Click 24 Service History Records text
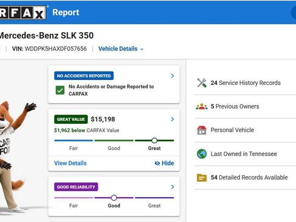Screen dimensions: 296x222 246,83
